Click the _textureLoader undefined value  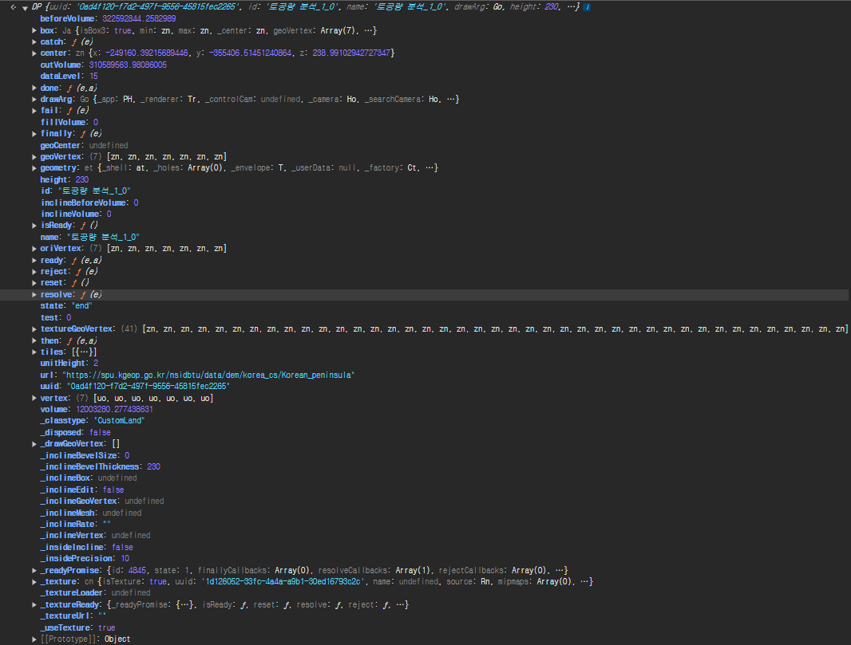(131, 593)
